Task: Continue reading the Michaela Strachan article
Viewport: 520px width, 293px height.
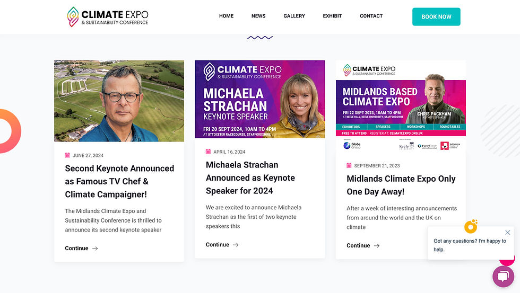Action: 217,245
